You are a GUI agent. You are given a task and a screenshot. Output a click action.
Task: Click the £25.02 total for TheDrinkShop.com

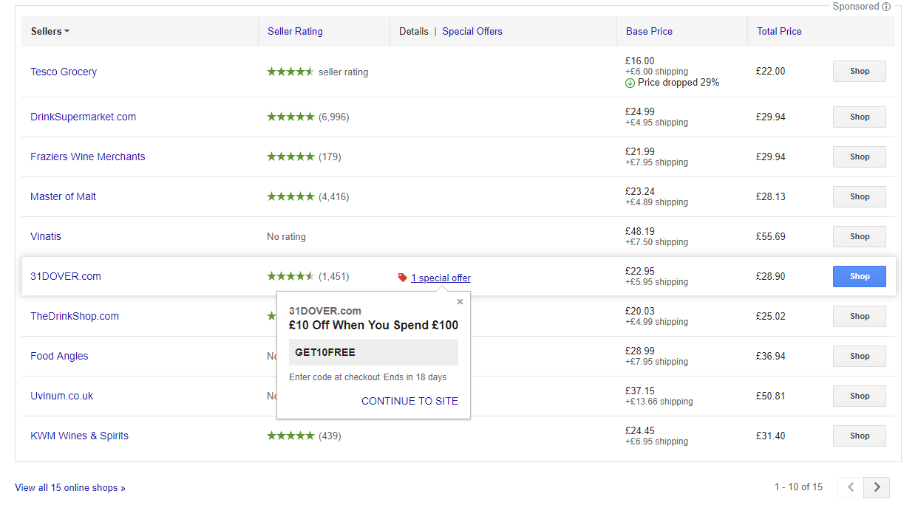pyautogui.click(x=770, y=316)
